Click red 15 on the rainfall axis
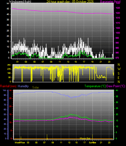Image resolution: width=126 pixels, height=146 pixels. pyautogui.click(x=10, y=115)
